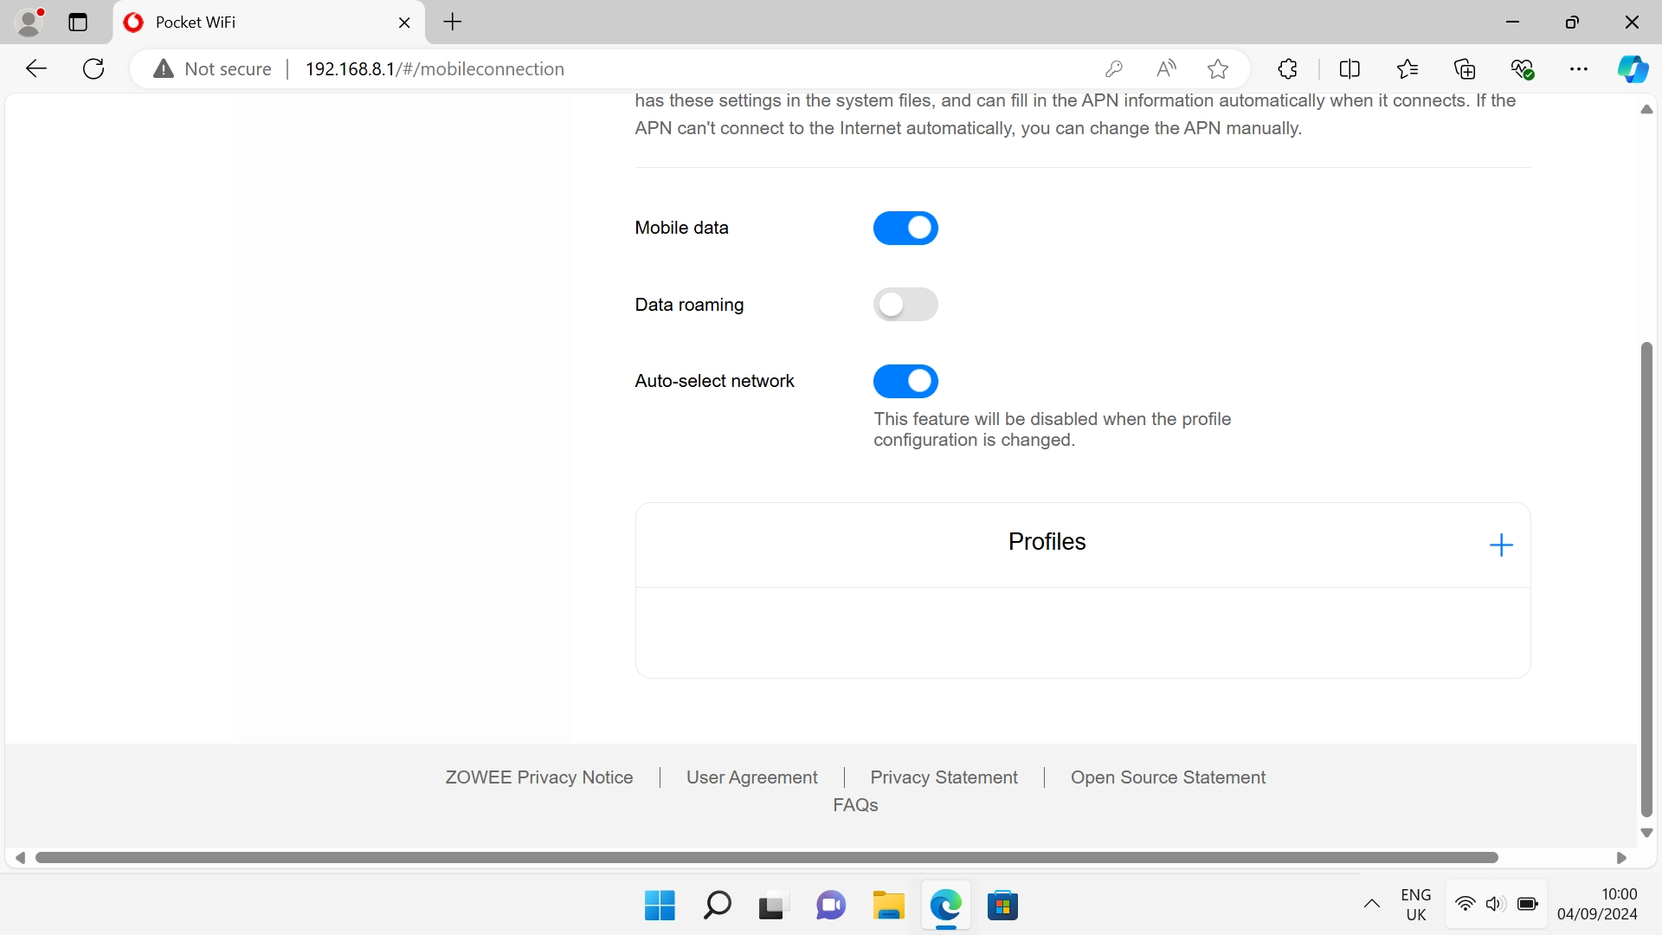Add this page to favorites
This screenshot has height=935, width=1662.
[1217, 68]
